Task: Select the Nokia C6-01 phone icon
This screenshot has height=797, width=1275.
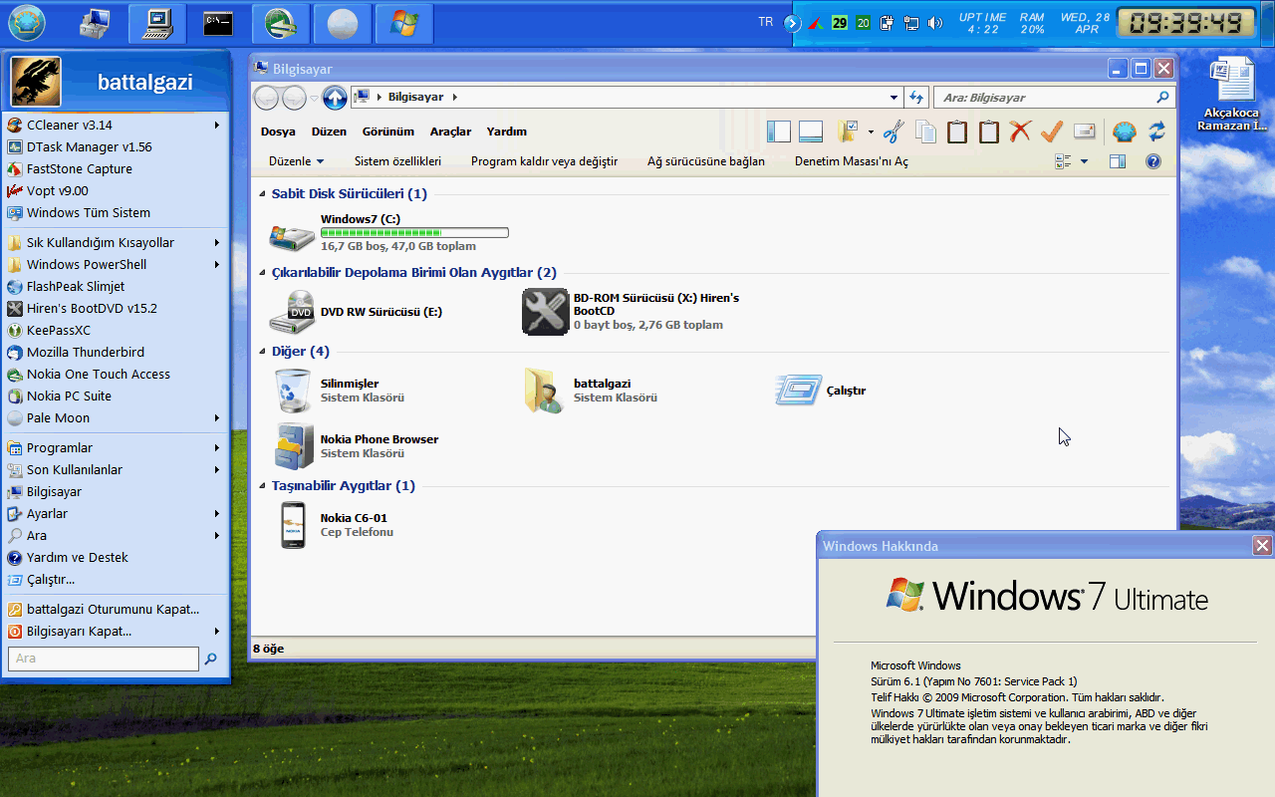Action: [293, 525]
